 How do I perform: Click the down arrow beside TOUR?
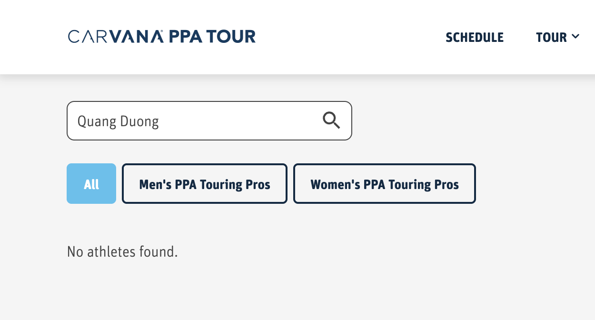coord(575,36)
